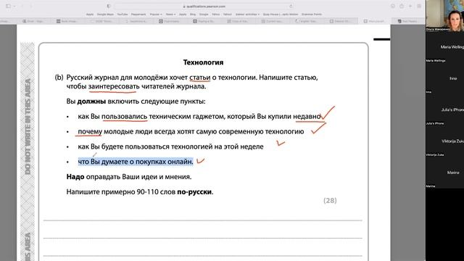Click the bold word "по-русски"
Image resolution: width=464 pixels, height=261 pixels.
(194, 192)
